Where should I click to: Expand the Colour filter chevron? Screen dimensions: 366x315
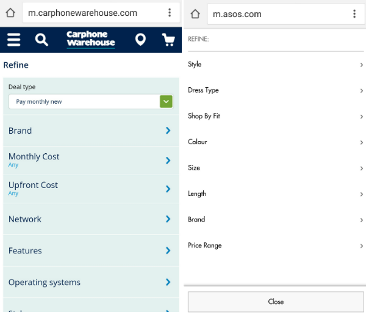(362, 143)
